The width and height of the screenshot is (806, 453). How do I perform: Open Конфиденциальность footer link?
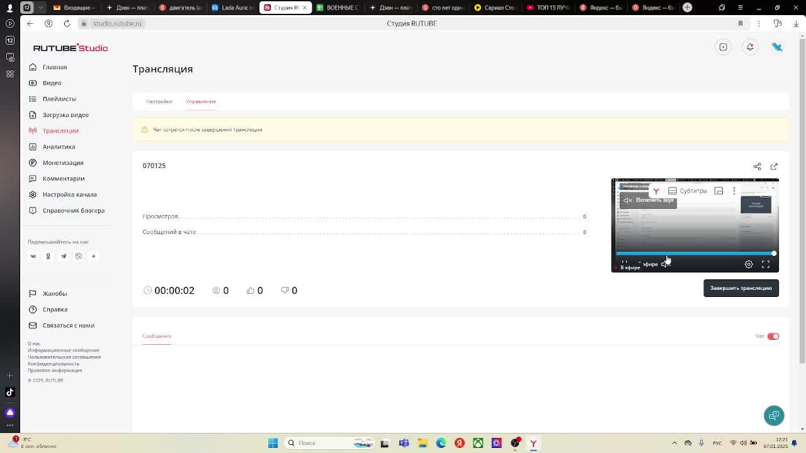click(x=54, y=364)
